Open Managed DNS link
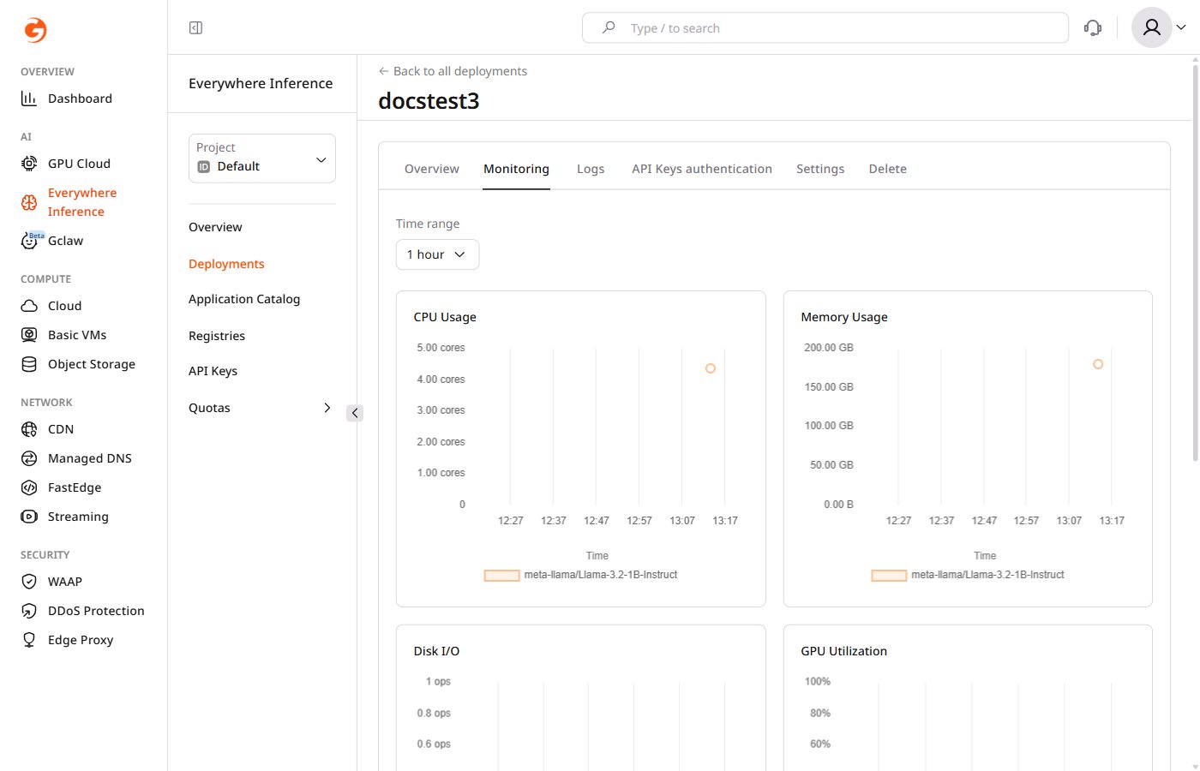Image resolution: width=1200 pixels, height=771 pixels. [x=90, y=458]
